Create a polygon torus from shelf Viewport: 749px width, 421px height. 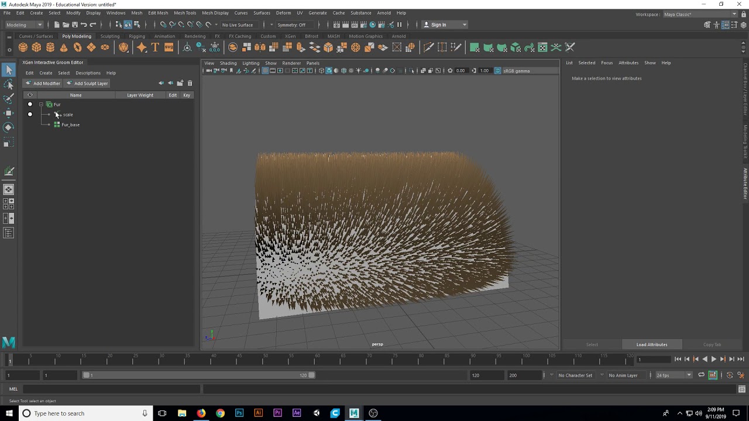click(77, 47)
